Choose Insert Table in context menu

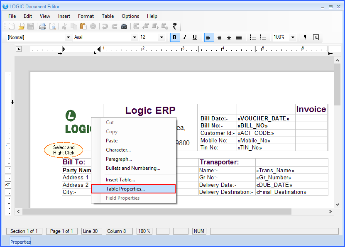(133, 180)
